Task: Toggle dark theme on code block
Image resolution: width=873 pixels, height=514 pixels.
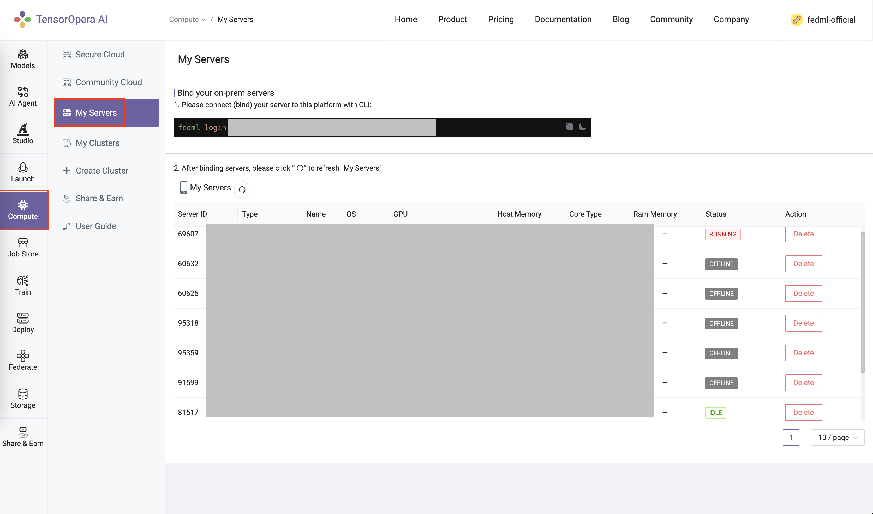Action: coord(582,127)
